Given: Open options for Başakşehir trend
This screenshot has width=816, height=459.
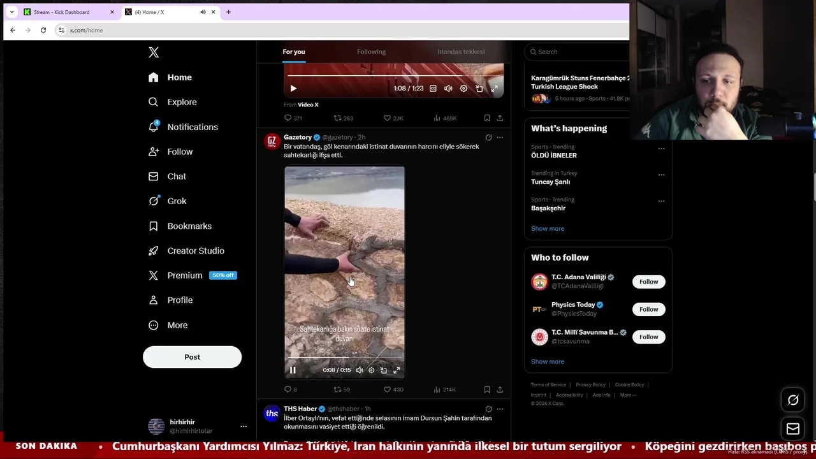Looking at the screenshot, I should [661, 201].
